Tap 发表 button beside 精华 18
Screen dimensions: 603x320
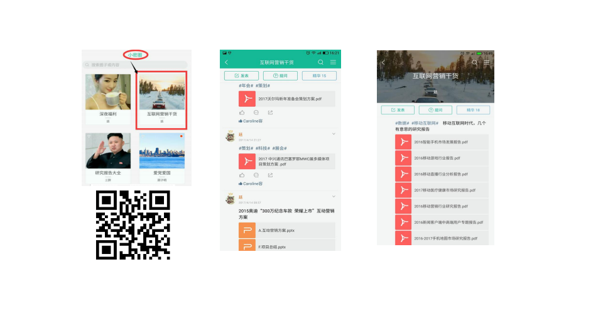(x=398, y=110)
